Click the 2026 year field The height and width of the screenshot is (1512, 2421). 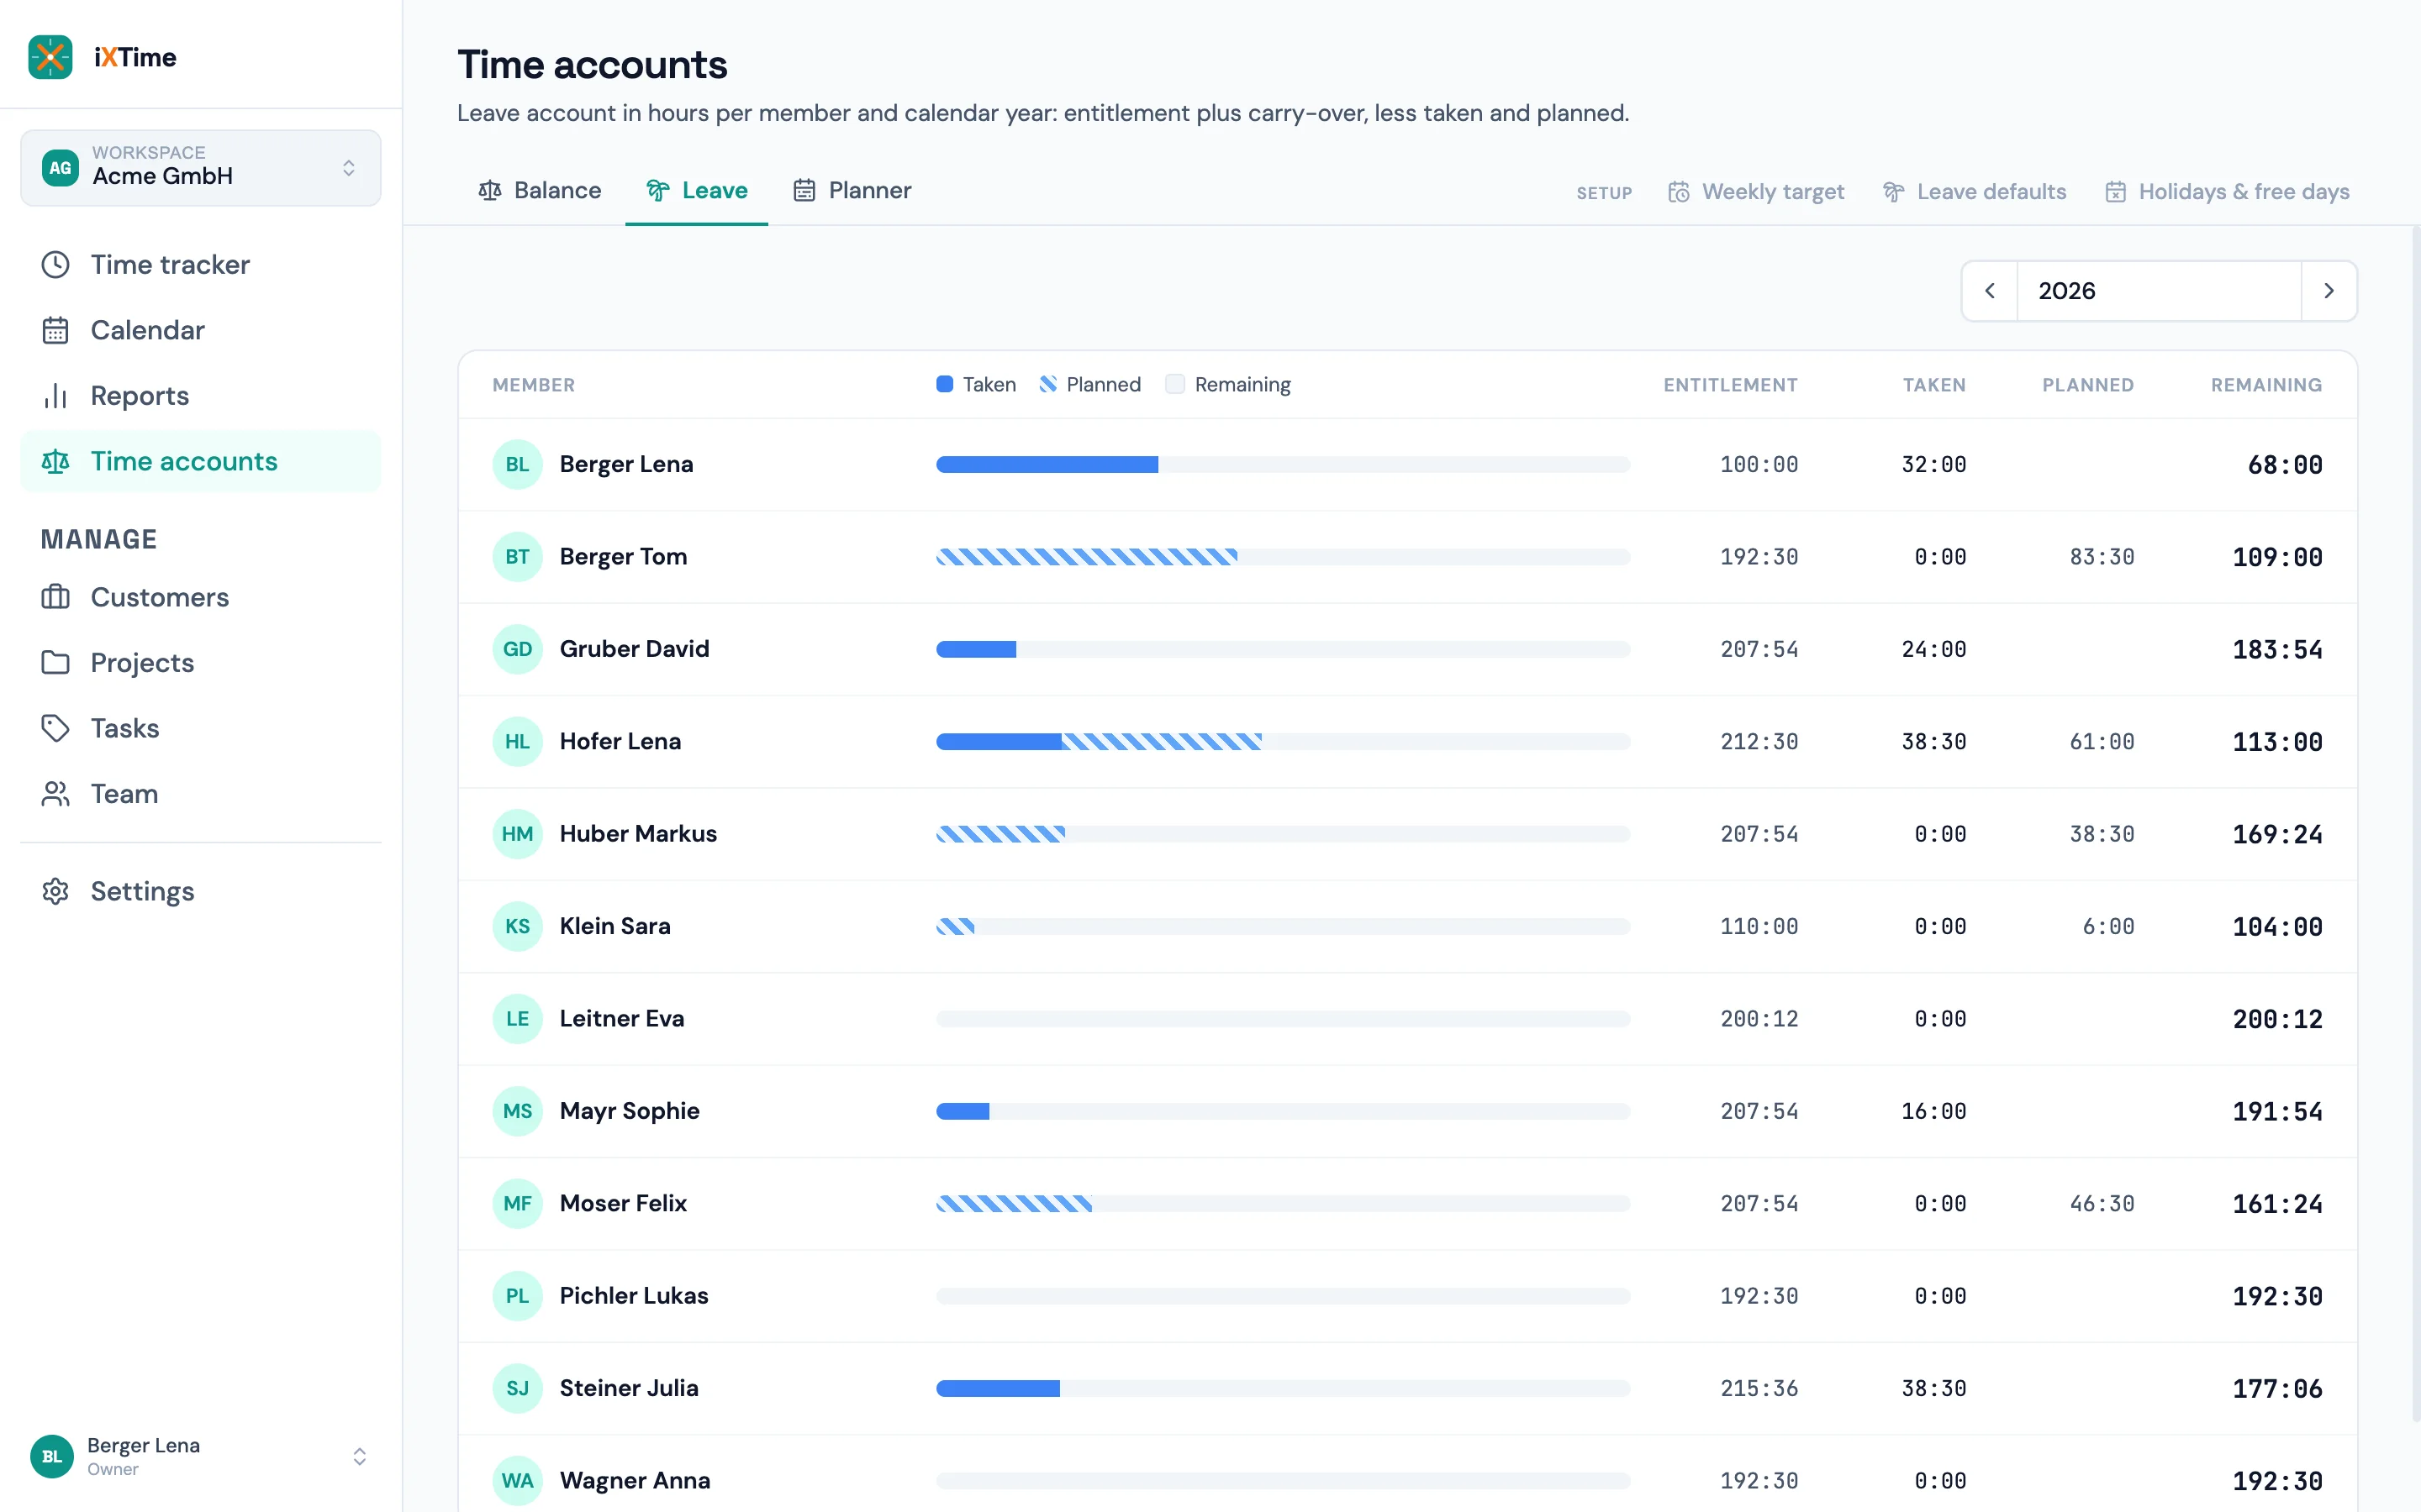click(x=2159, y=291)
